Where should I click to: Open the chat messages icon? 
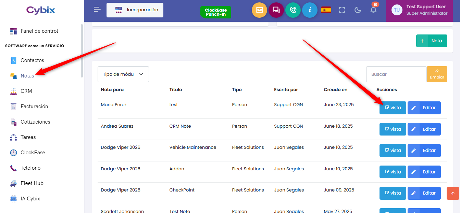pos(276,10)
